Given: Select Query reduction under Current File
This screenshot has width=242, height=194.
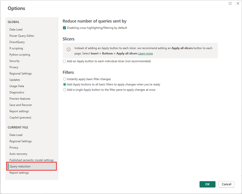Looking at the screenshot, I should (20, 166).
